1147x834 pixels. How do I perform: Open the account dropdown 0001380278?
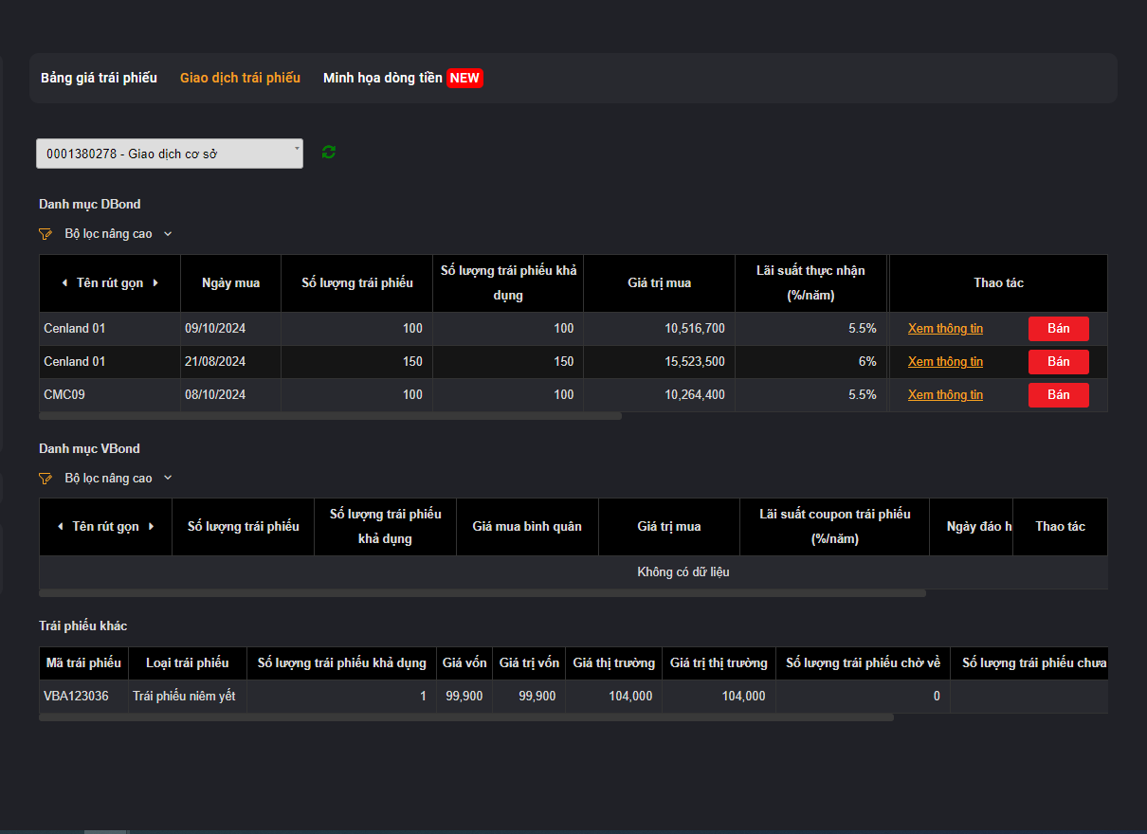(170, 154)
